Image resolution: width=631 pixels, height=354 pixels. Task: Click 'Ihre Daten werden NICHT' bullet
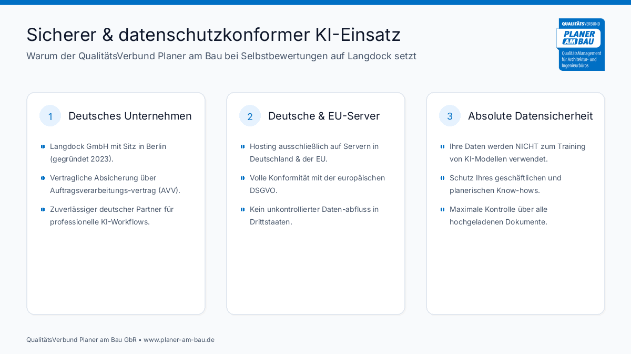pyautogui.click(x=517, y=153)
